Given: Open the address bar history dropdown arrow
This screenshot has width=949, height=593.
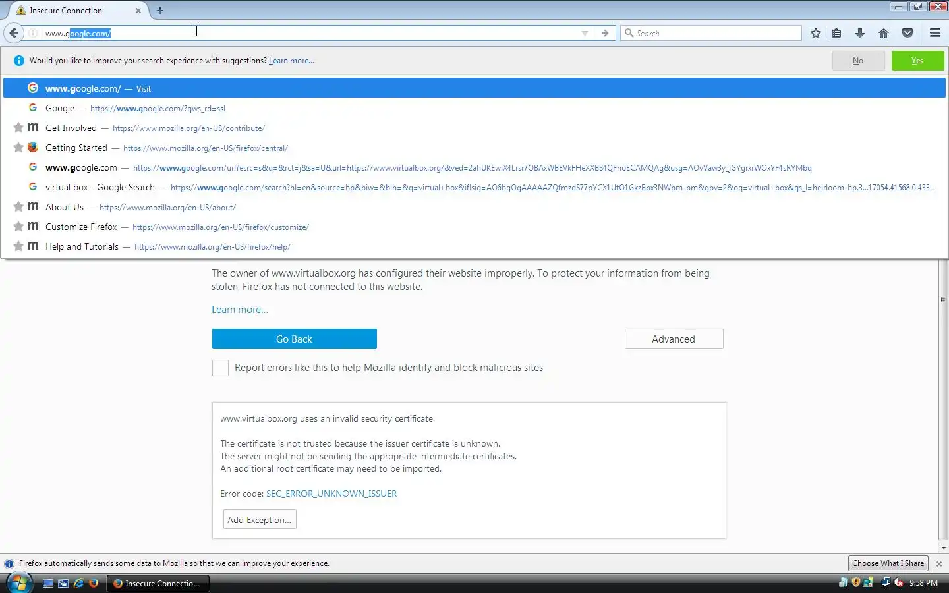Looking at the screenshot, I should pos(585,33).
